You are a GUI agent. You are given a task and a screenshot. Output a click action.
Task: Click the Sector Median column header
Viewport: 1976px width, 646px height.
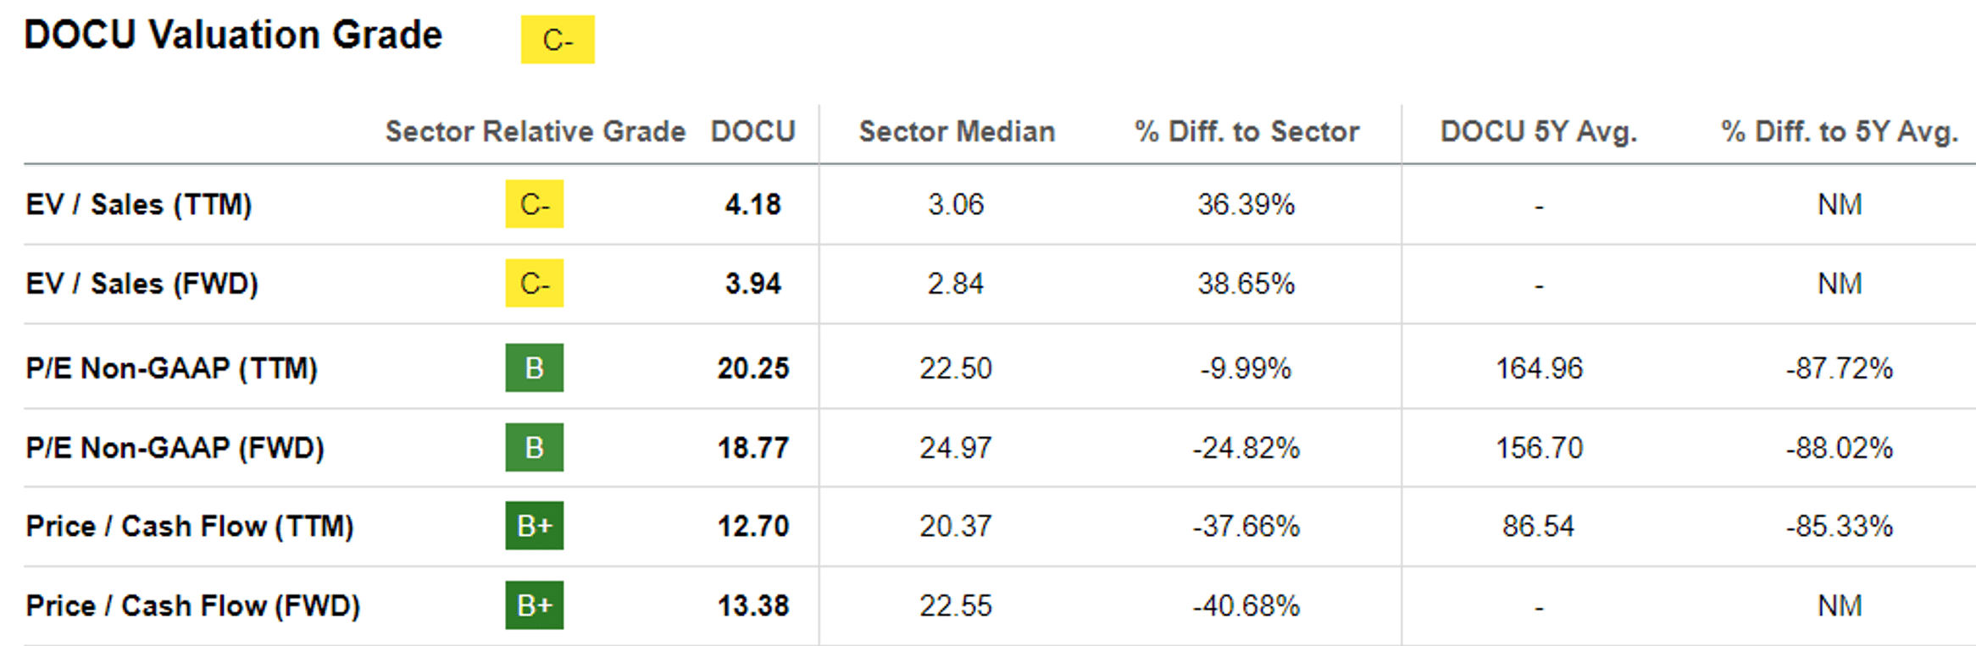[x=957, y=131]
